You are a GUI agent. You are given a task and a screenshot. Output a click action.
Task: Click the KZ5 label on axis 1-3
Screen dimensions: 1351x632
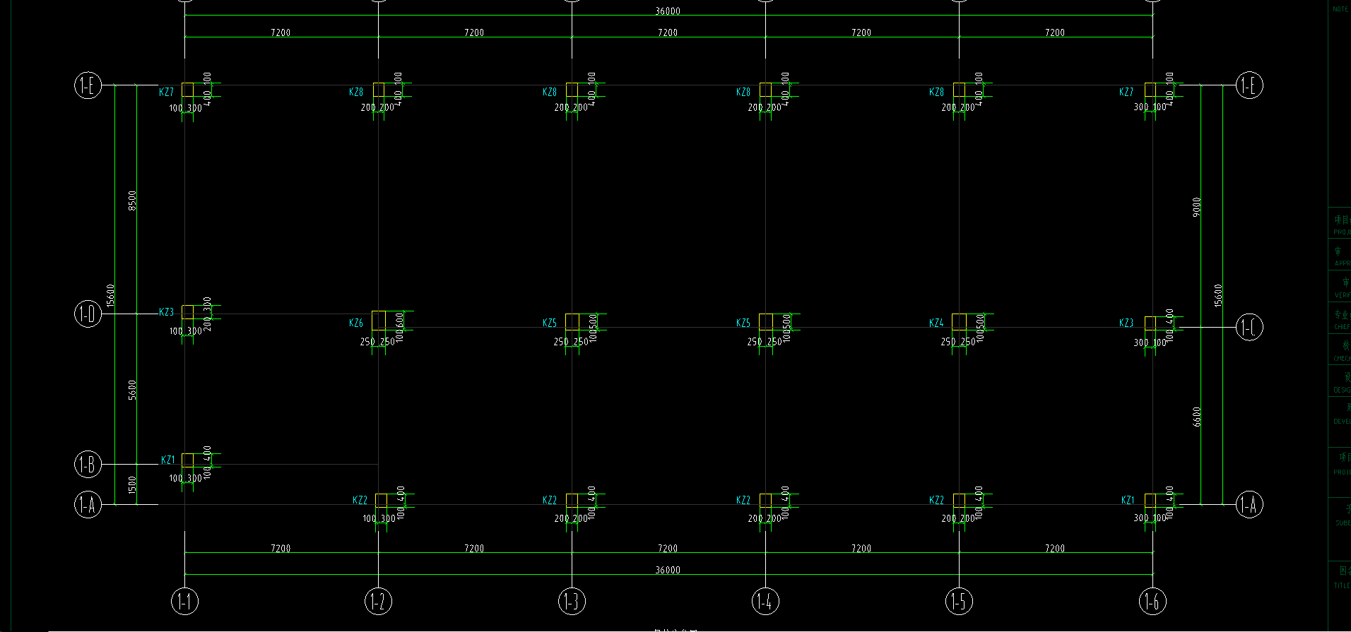(x=550, y=323)
